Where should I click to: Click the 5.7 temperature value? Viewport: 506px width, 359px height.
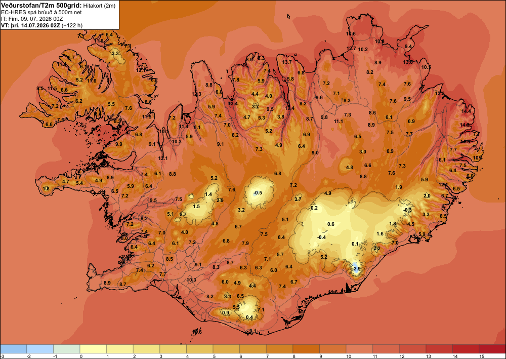[280, 254]
